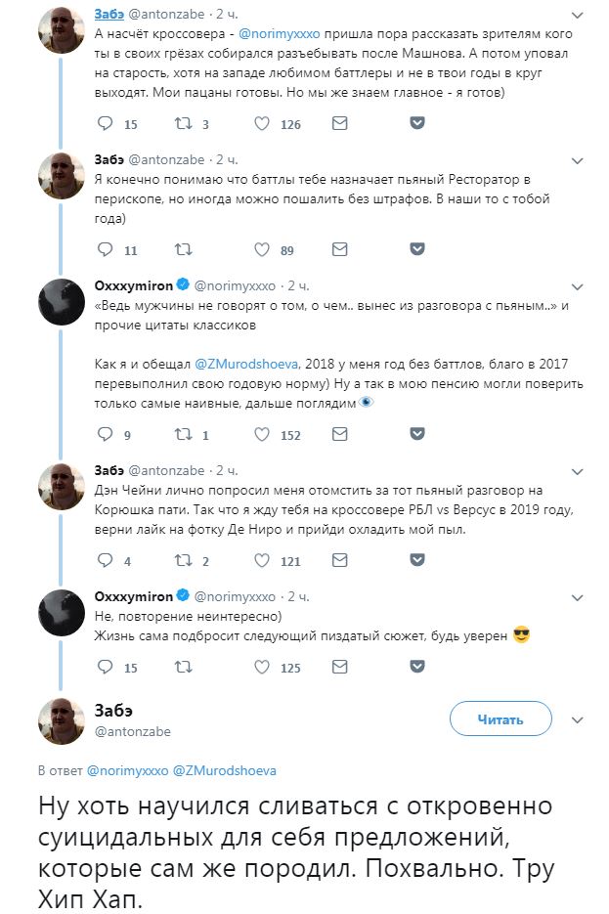Like the tweet with 89 likes
This screenshot has height=914, width=609.
(262, 249)
